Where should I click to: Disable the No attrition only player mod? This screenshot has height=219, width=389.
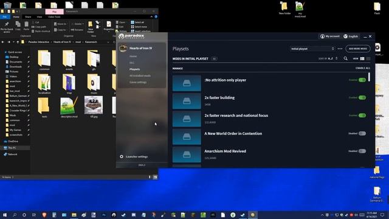click(362, 80)
